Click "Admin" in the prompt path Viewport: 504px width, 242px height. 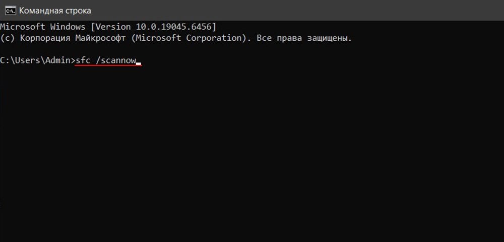click(57, 61)
